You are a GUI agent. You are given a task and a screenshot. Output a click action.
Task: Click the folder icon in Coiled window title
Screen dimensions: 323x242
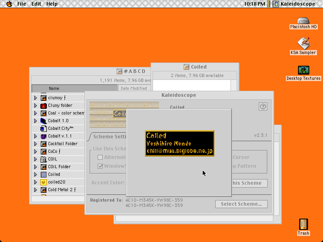point(187,67)
